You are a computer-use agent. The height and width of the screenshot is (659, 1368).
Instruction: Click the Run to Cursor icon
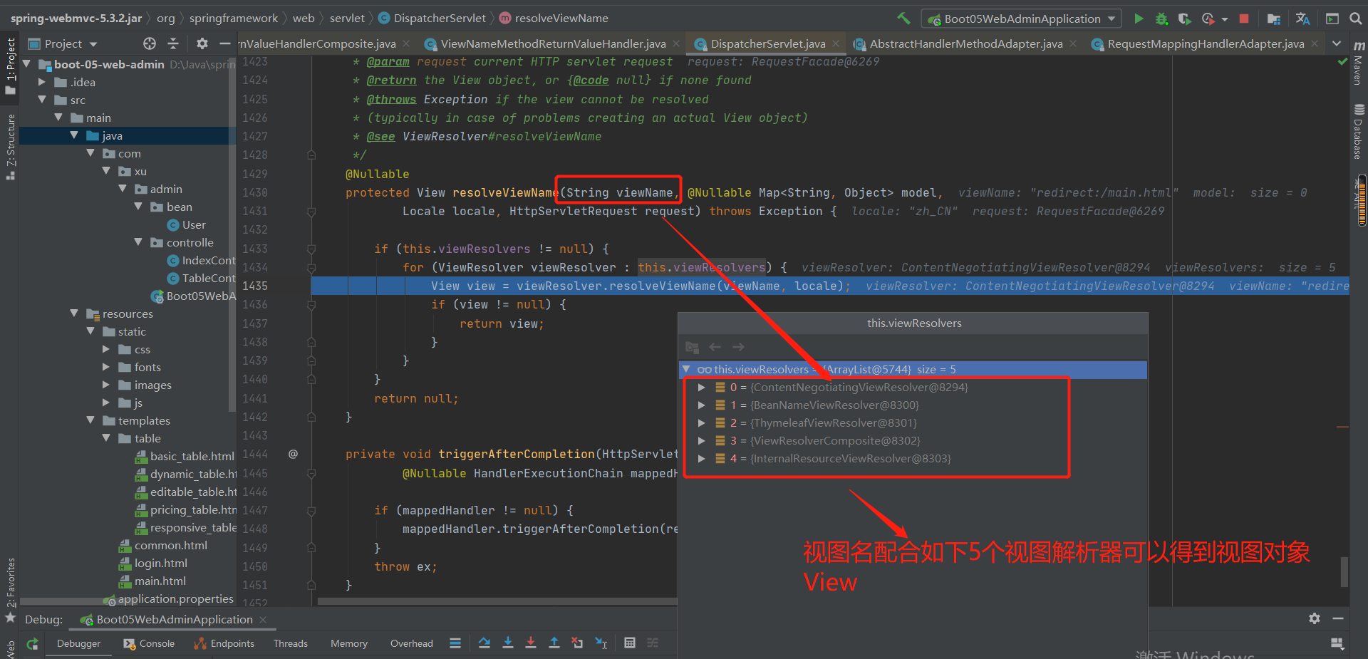click(x=601, y=643)
